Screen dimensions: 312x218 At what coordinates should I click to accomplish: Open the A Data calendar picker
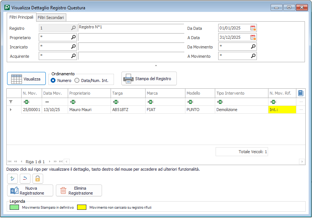click(x=253, y=37)
